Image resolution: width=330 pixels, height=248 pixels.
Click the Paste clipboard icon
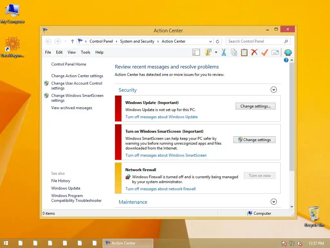[x=244, y=52]
